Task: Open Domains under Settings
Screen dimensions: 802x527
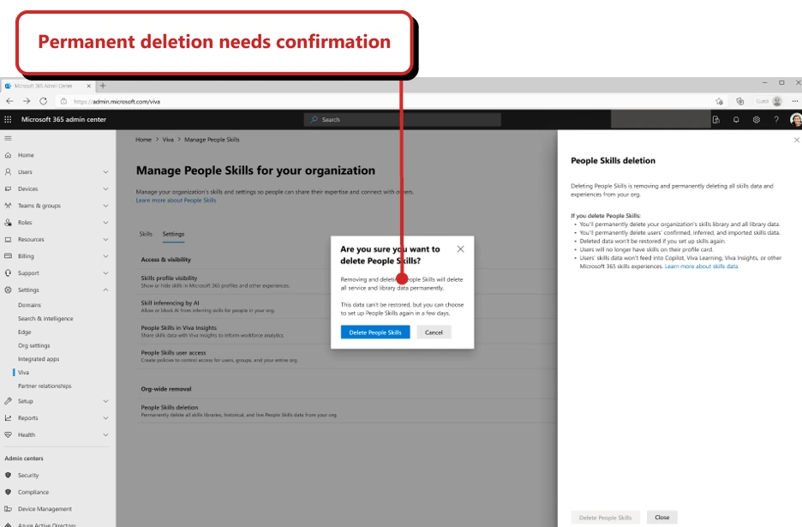Action: (30, 305)
